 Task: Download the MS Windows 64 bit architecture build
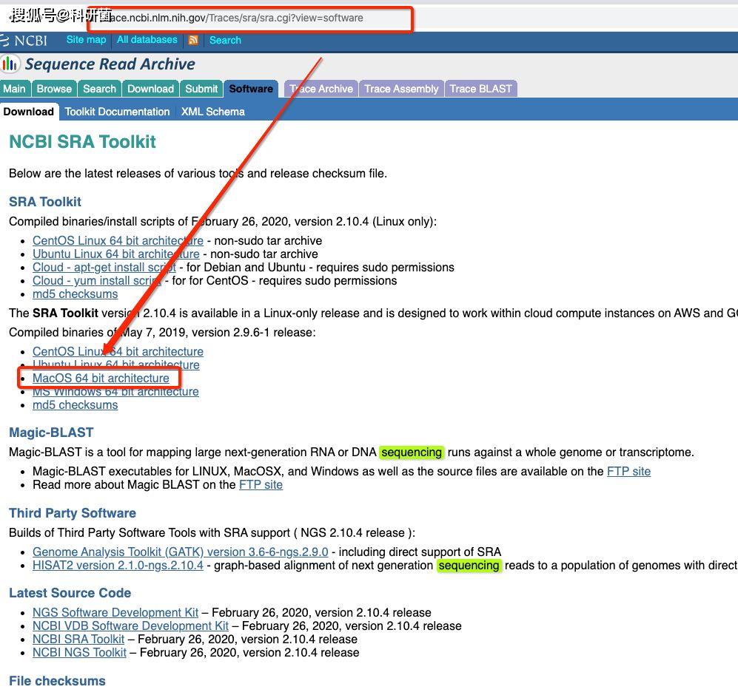tap(115, 392)
